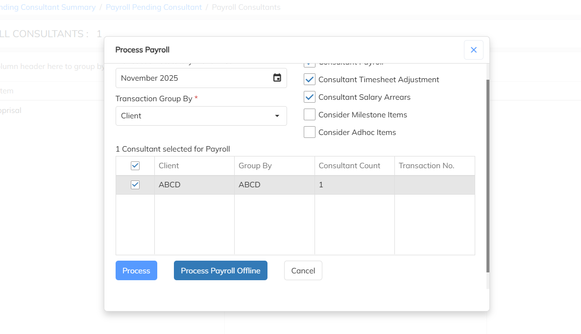Uncheck Consultant Timesheet Adjustment
581x334 pixels.
[310, 80]
